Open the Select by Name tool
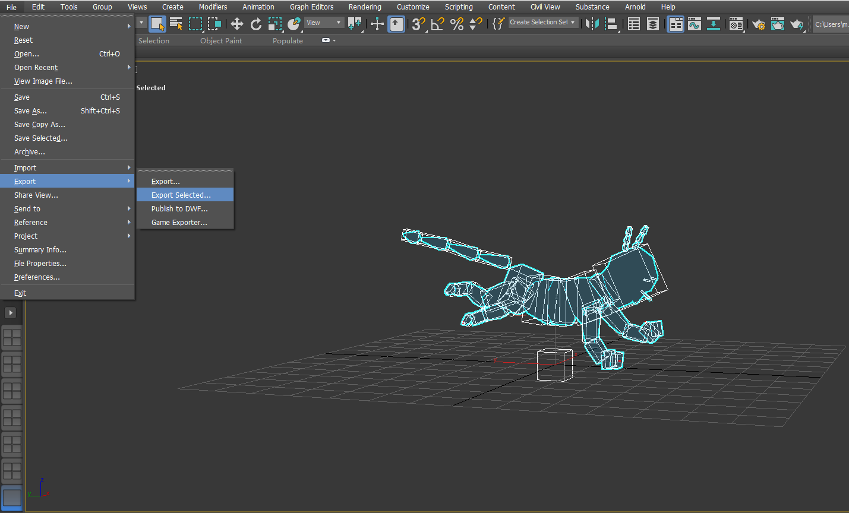This screenshot has height=513, width=849. [x=176, y=24]
